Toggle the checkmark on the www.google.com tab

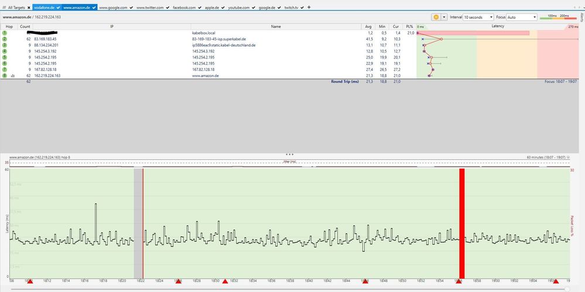coord(131,8)
